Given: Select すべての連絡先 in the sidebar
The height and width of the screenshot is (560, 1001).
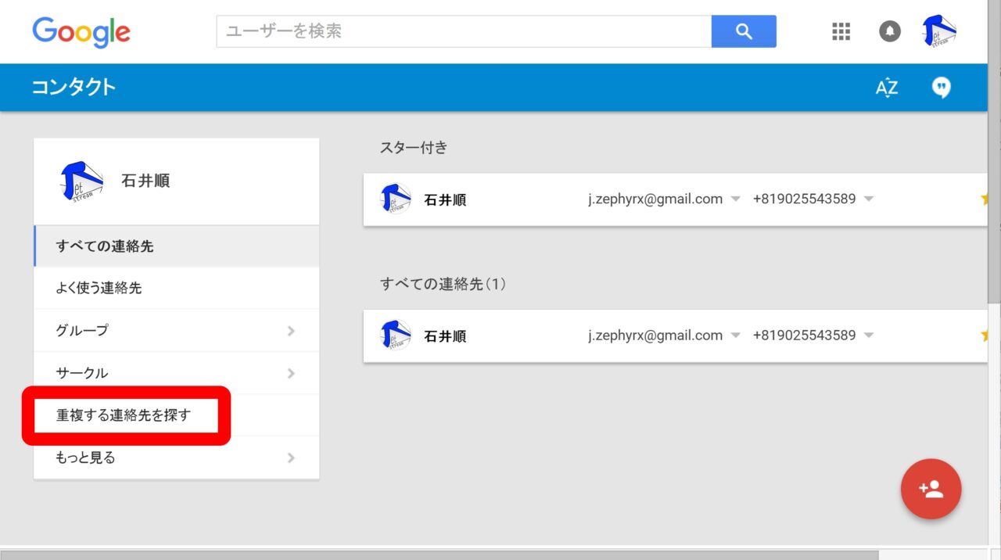Looking at the screenshot, I should [x=105, y=246].
